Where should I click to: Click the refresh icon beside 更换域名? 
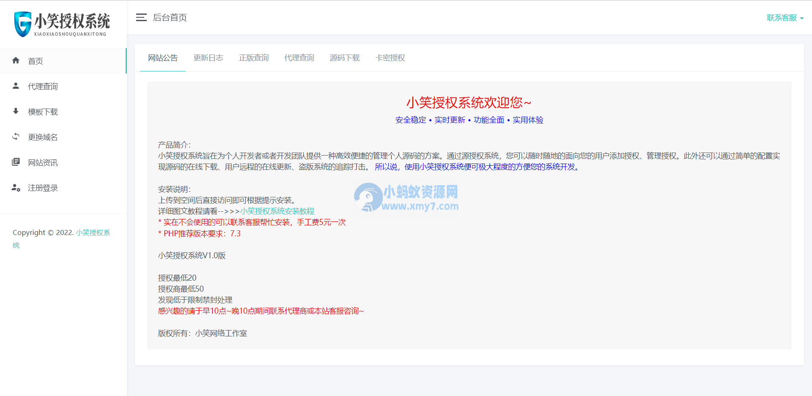point(16,137)
